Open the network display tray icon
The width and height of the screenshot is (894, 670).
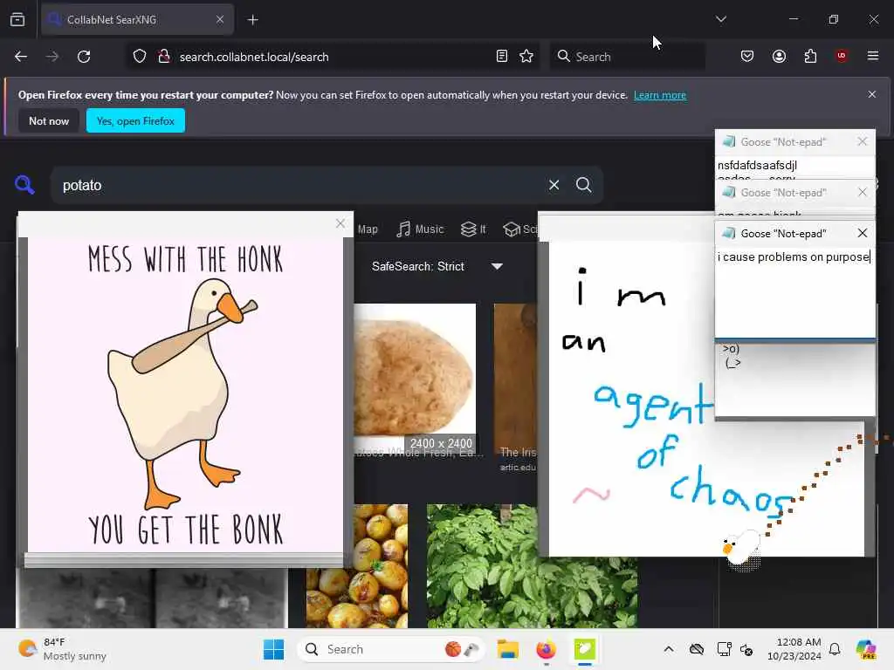(724, 649)
